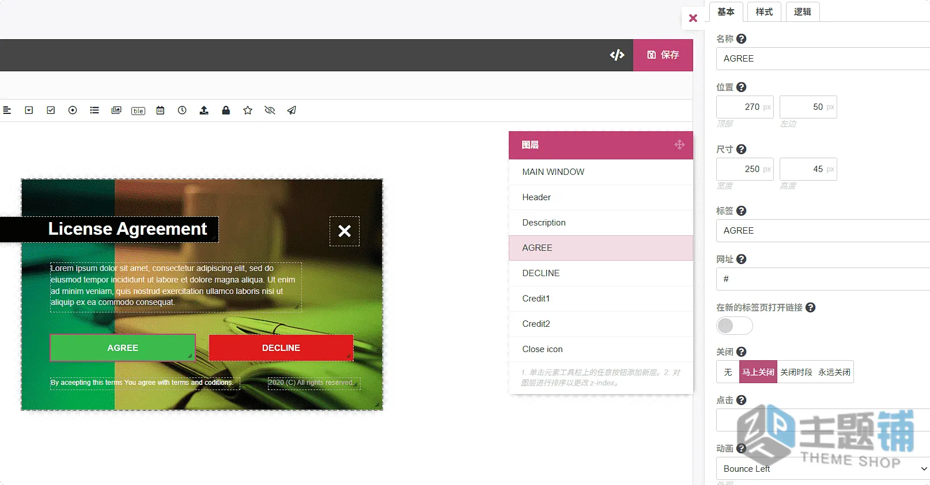This screenshot has width=930, height=485.
Task: Select the Header layer
Action: click(601, 197)
